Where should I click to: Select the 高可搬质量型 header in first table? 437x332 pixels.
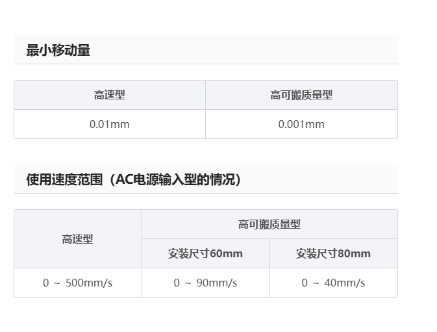click(301, 95)
